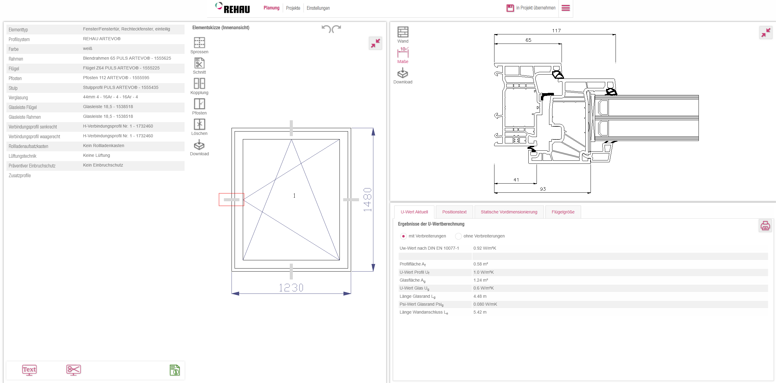The width and height of the screenshot is (776, 383).
Task: Click the Pfosten 112 ARTEVO value
Action: pyautogui.click(x=116, y=78)
